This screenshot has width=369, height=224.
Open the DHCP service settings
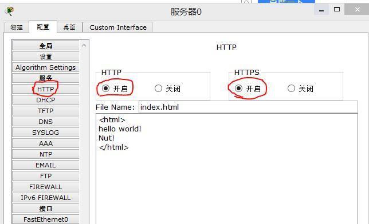46,100
